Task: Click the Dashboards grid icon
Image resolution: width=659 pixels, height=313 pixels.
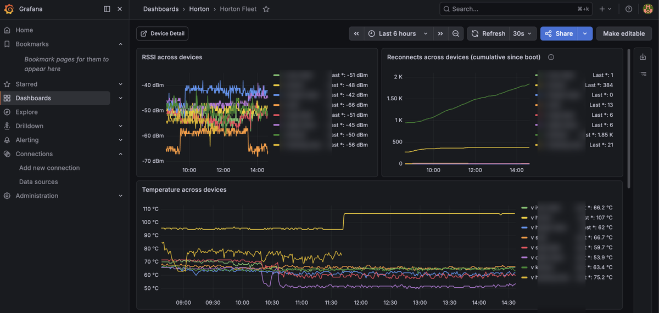Action: click(7, 98)
